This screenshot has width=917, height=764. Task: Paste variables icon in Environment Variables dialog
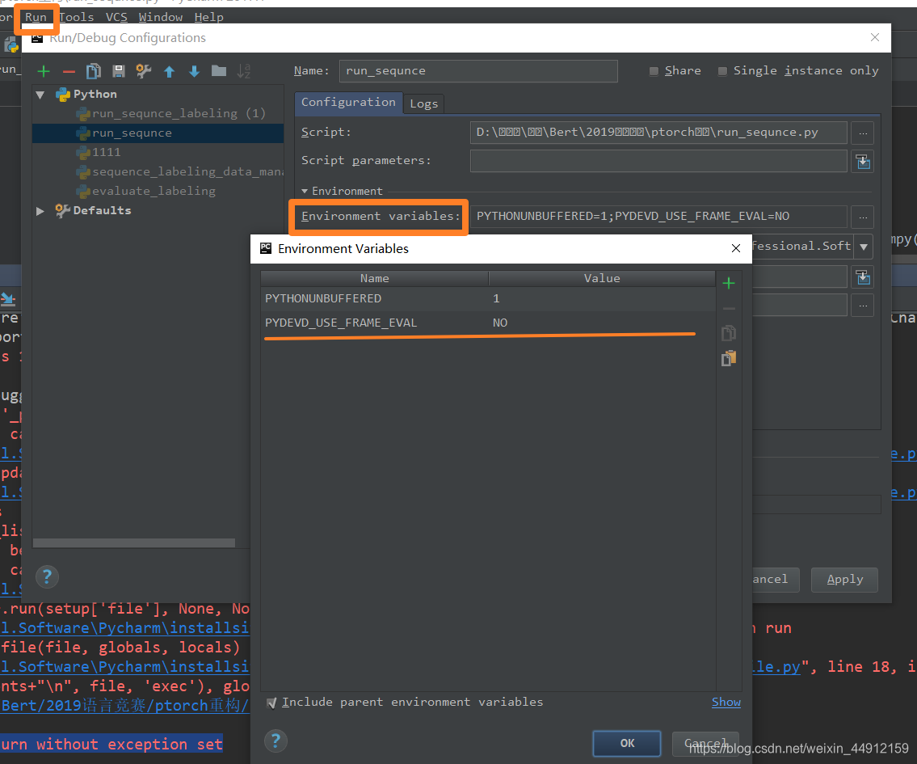point(729,358)
